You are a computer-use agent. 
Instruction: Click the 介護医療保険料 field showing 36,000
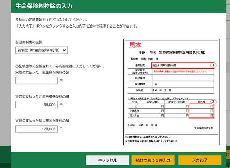click(x=36, y=105)
